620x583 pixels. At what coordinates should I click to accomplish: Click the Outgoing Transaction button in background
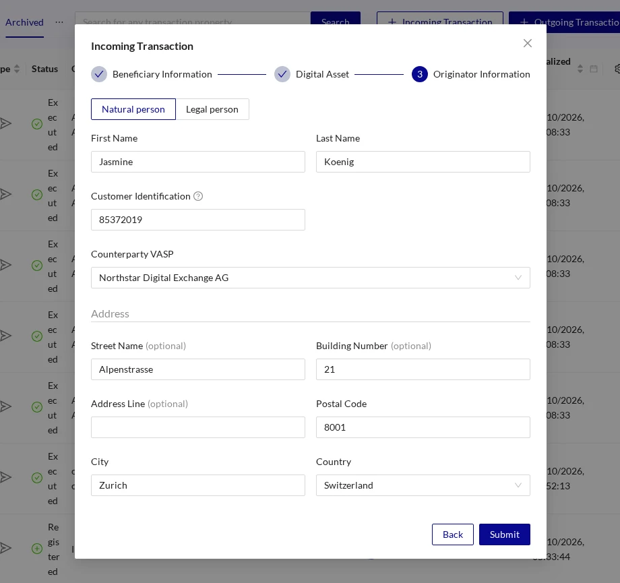coord(565,22)
